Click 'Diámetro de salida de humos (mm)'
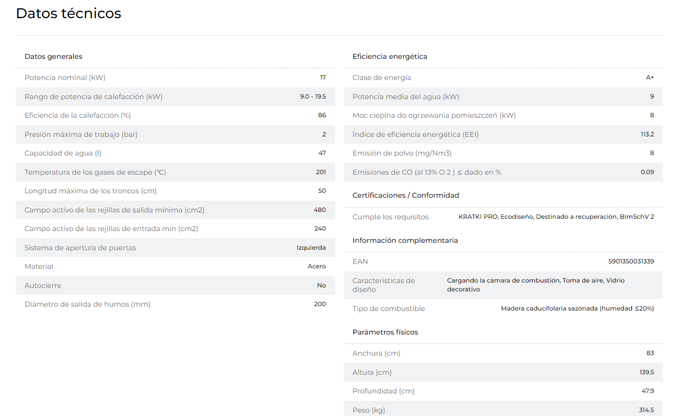The image size is (678, 416). [x=87, y=304]
